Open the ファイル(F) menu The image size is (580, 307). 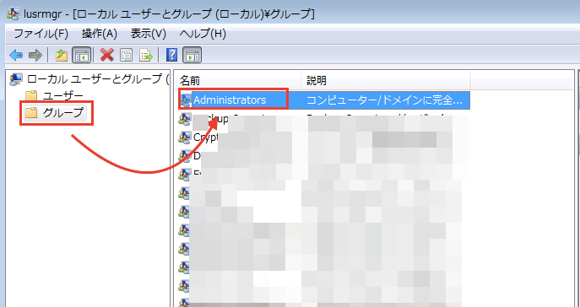(x=41, y=34)
